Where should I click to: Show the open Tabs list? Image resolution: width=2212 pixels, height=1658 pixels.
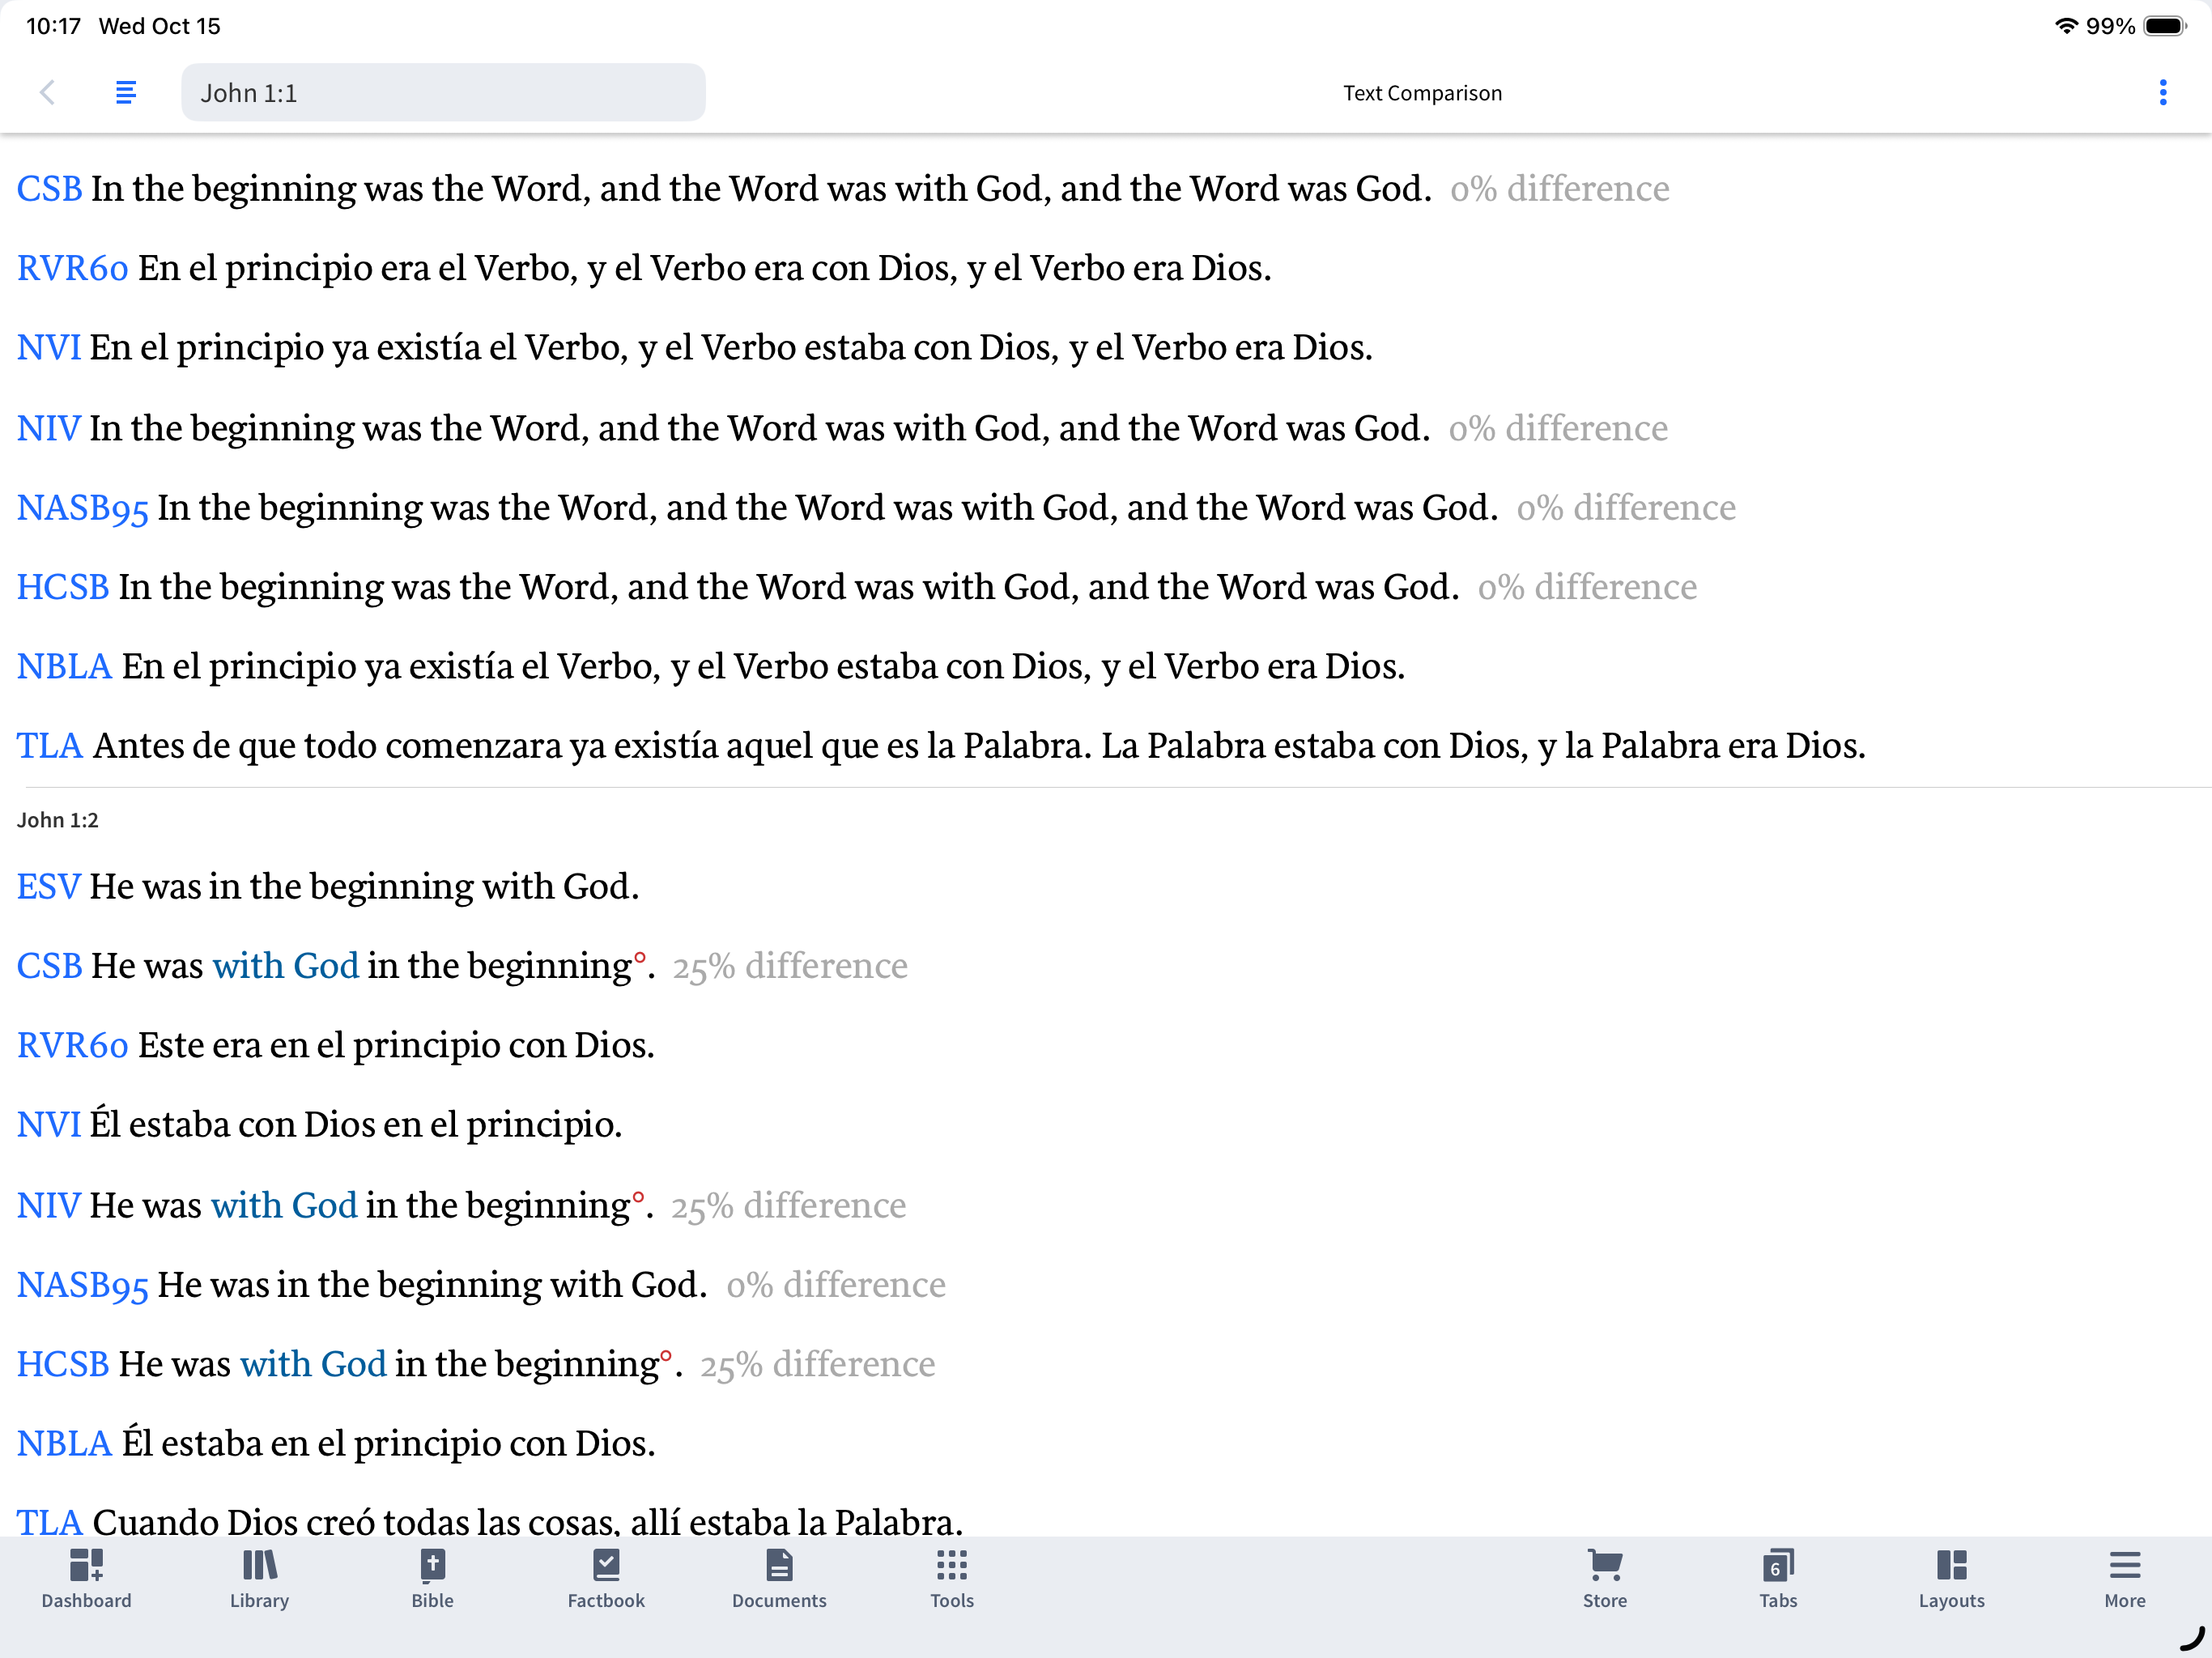[x=1778, y=1580]
